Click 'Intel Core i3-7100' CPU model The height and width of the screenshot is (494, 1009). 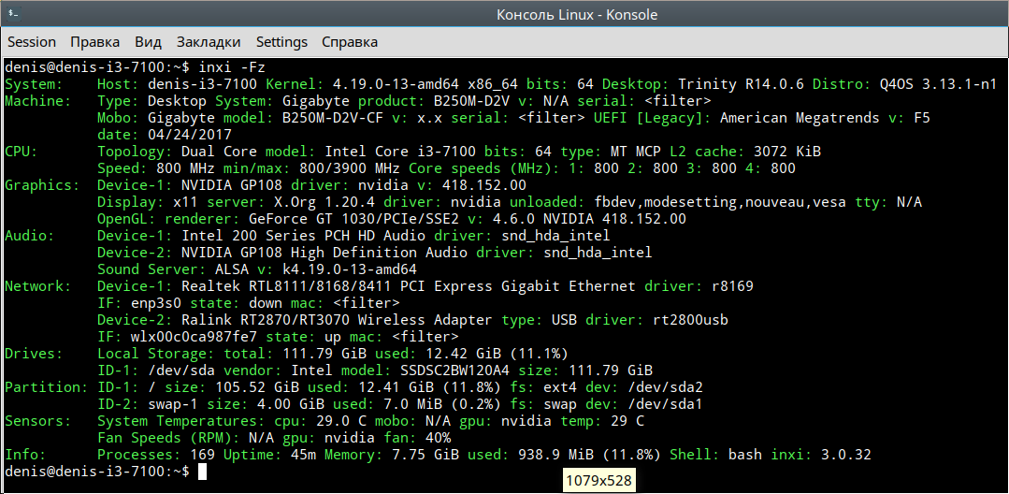[x=401, y=152]
